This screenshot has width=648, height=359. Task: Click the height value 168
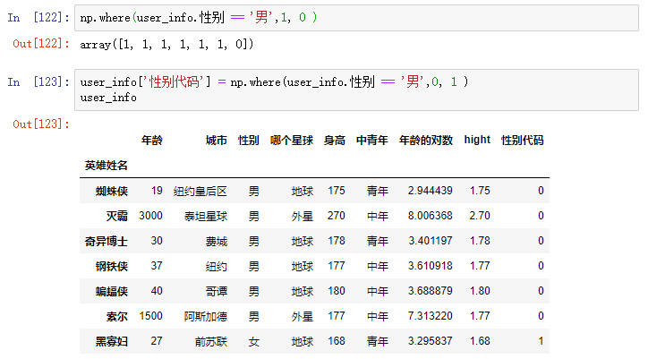pos(337,341)
